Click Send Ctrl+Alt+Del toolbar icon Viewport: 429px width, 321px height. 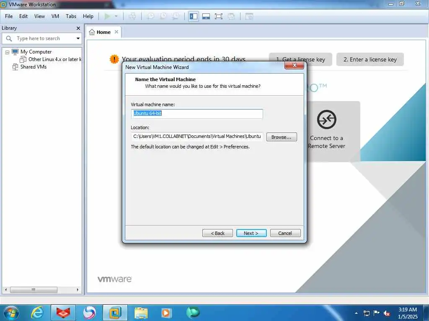(132, 16)
